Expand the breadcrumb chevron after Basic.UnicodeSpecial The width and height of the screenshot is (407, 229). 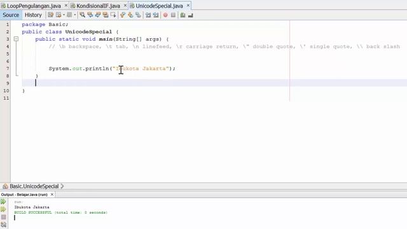pos(62,186)
